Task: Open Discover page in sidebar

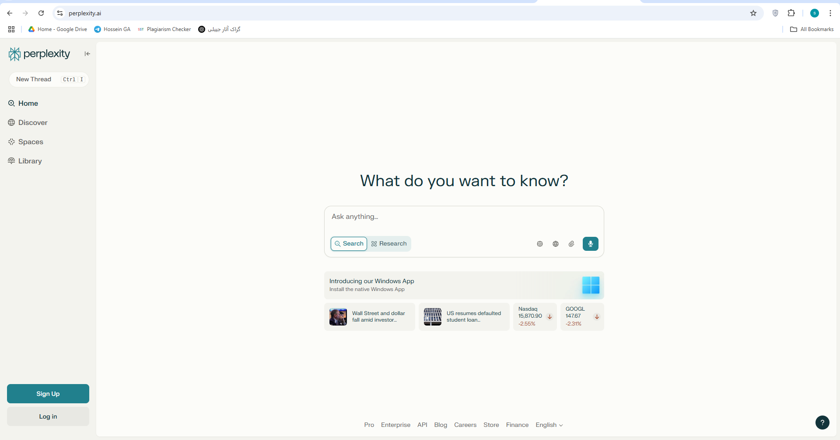Action: pyautogui.click(x=28, y=122)
